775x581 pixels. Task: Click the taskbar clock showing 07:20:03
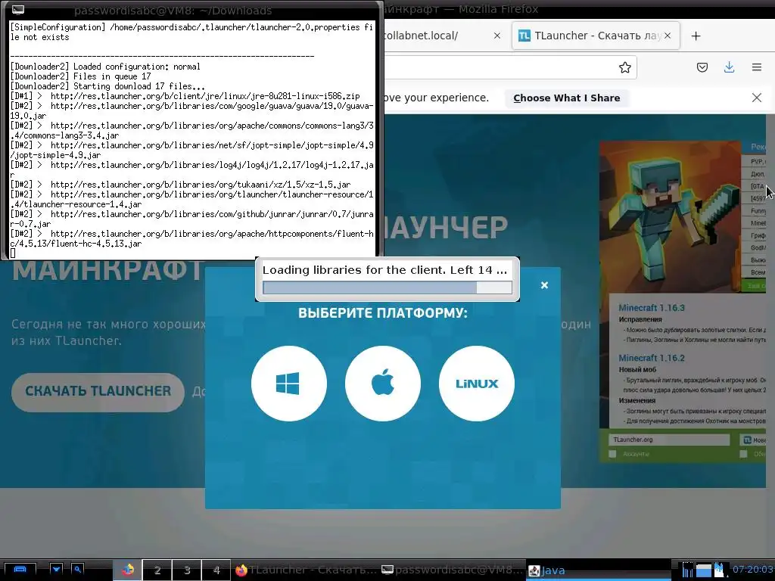(x=752, y=570)
